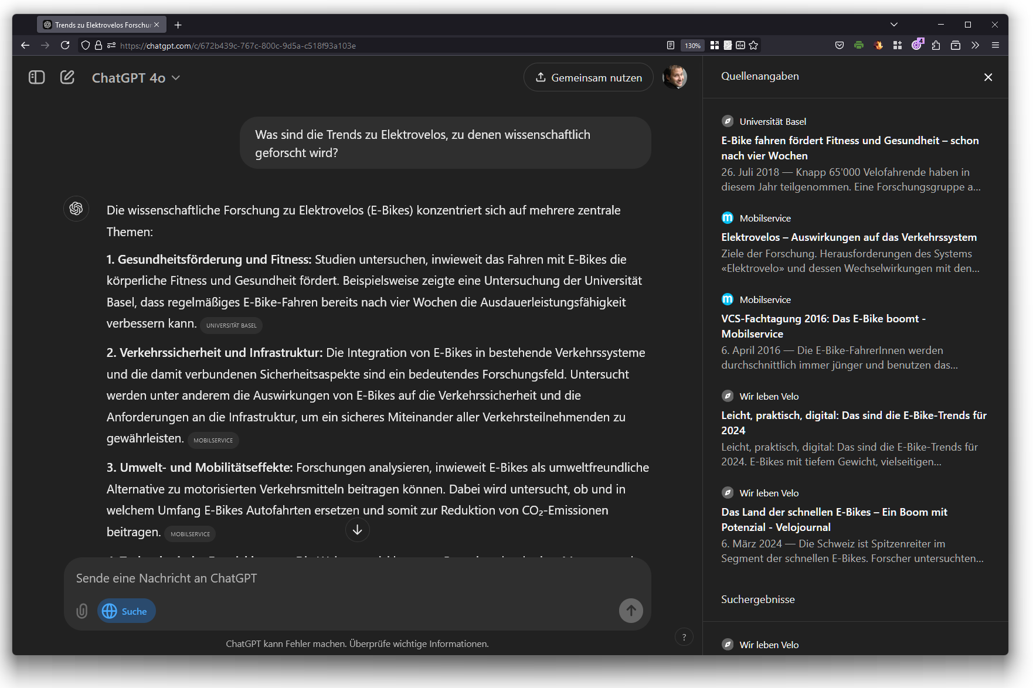The width and height of the screenshot is (1033, 688).
Task: Open E-Bike-Trends für 2024 article
Action: (x=854, y=423)
